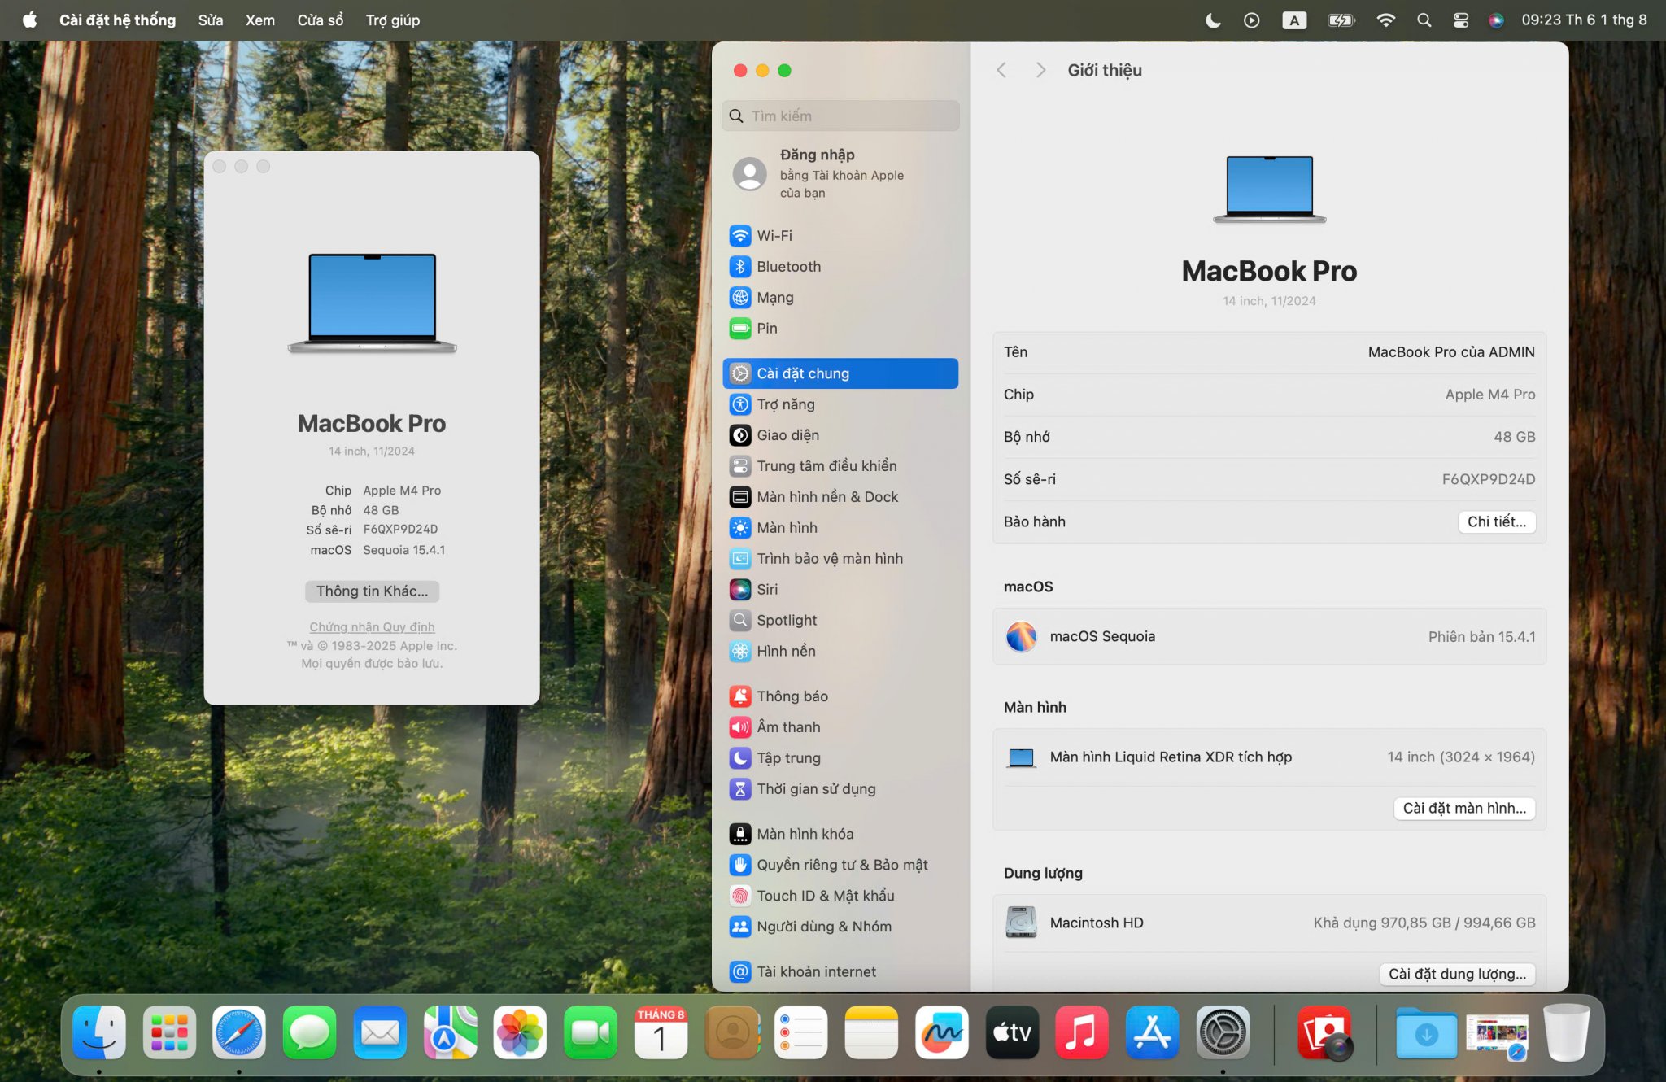Image resolution: width=1666 pixels, height=1082 pixels.
Task: Open Trình bảo vệ màn hình settings
Action: point(840,559)
